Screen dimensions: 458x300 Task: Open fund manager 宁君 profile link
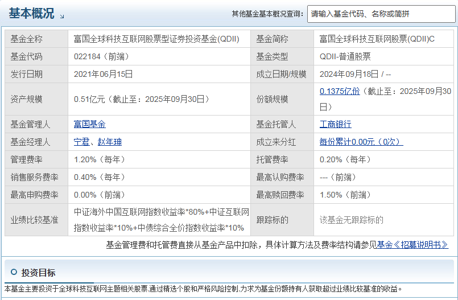tap(81, 142)
